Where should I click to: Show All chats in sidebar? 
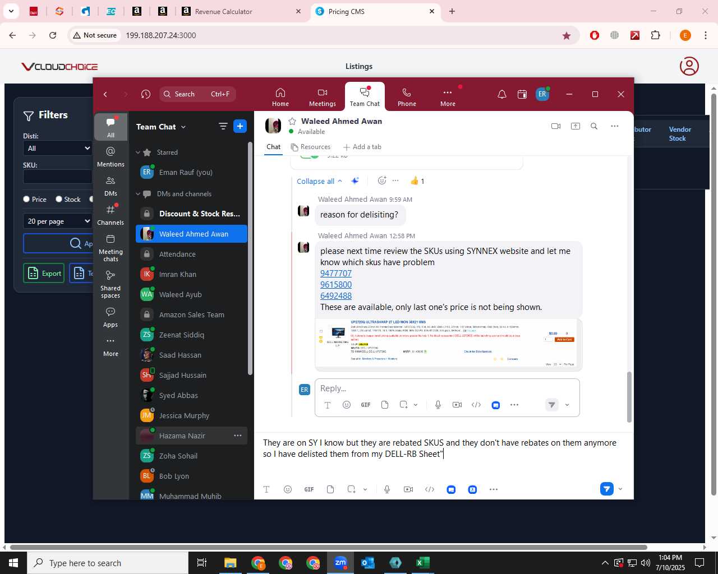(x=111, y=127)
